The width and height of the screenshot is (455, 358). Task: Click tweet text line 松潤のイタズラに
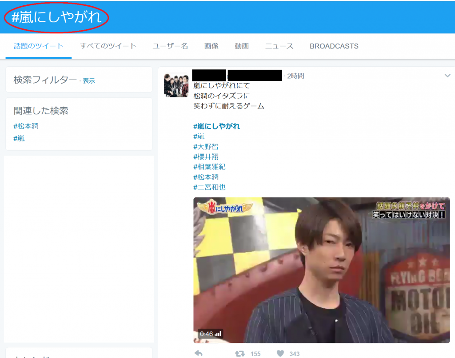click(222, 96)
